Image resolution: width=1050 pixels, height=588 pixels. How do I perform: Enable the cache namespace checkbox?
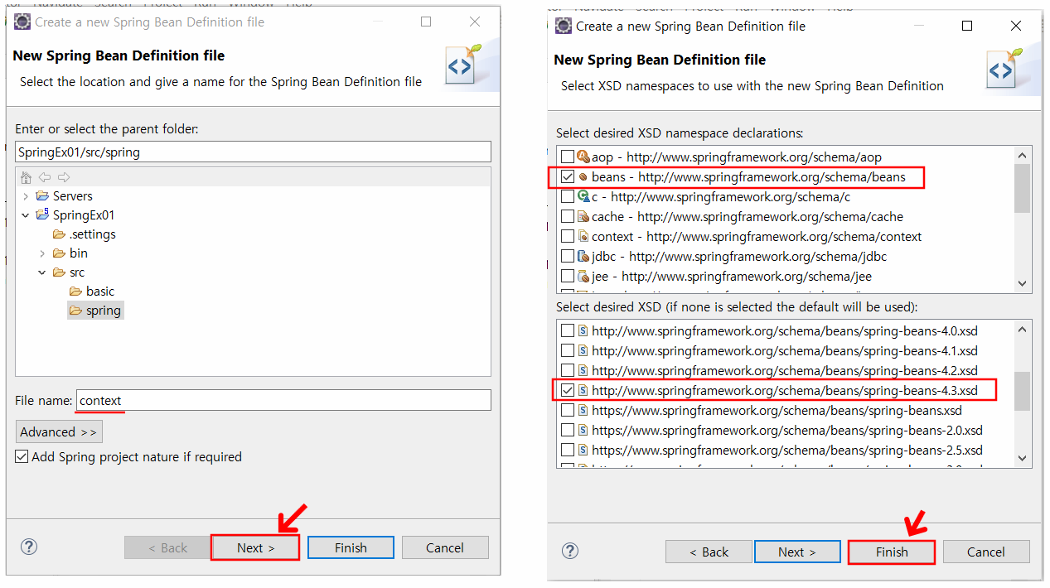point(567,217)
